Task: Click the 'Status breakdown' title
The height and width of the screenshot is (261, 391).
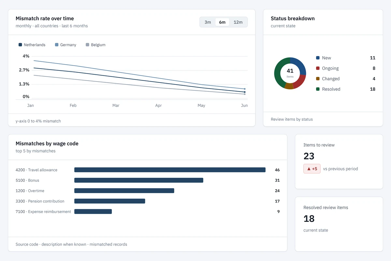Action: point(293,18)
